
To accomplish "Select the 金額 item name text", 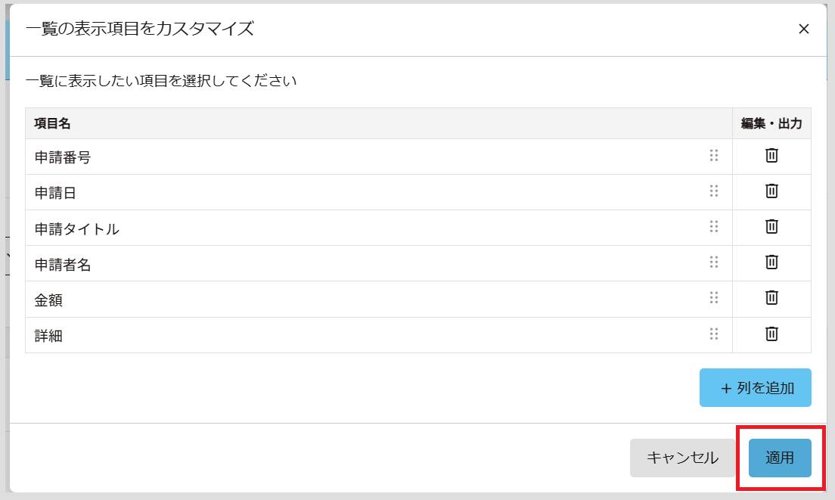I will point(48,300).
